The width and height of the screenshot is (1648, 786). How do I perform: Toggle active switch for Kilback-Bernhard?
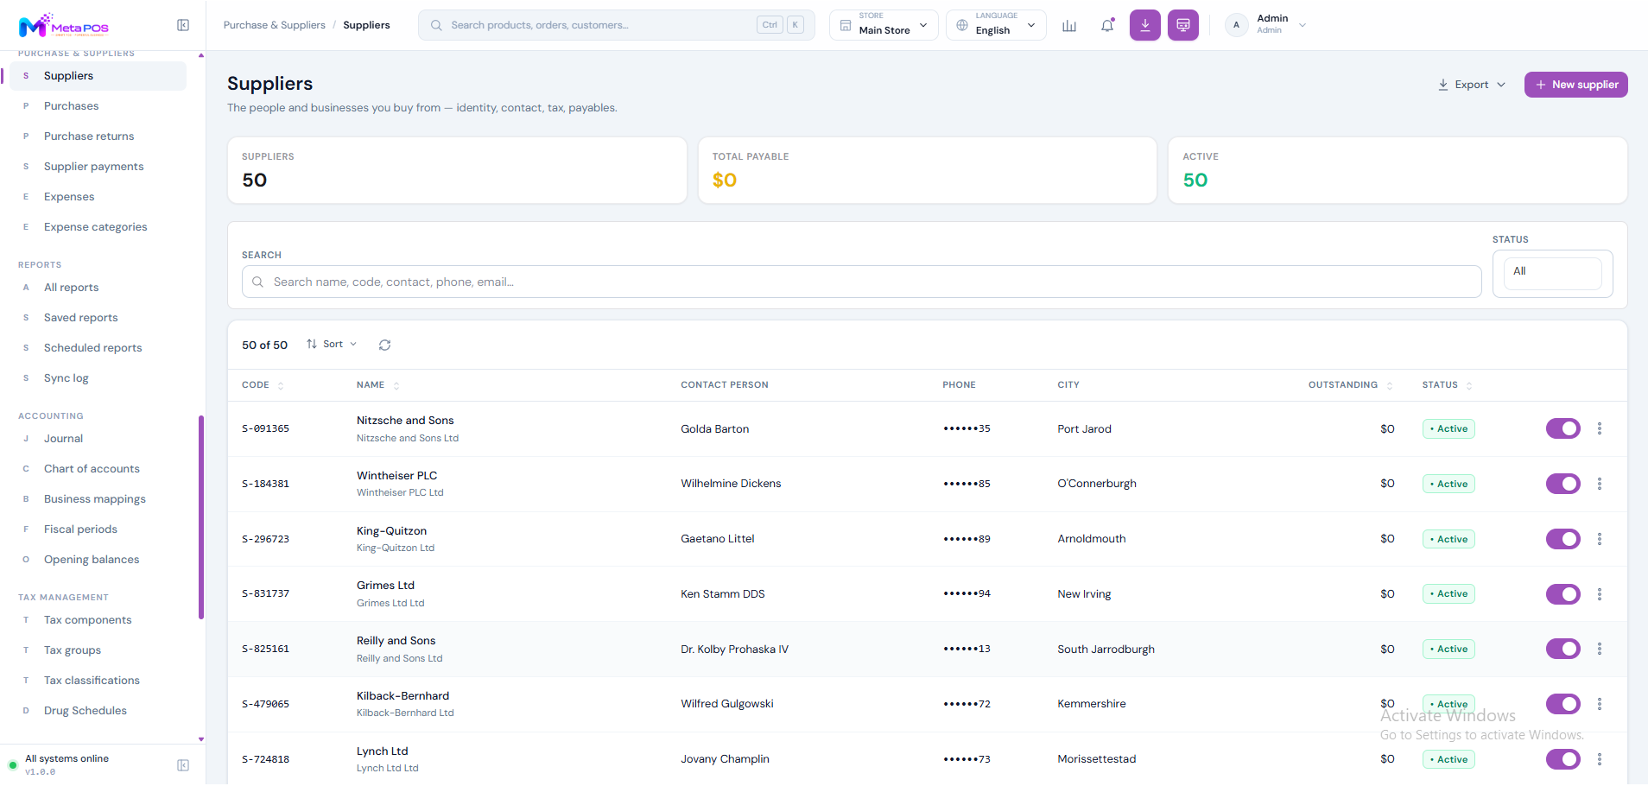pos(1563,704)
